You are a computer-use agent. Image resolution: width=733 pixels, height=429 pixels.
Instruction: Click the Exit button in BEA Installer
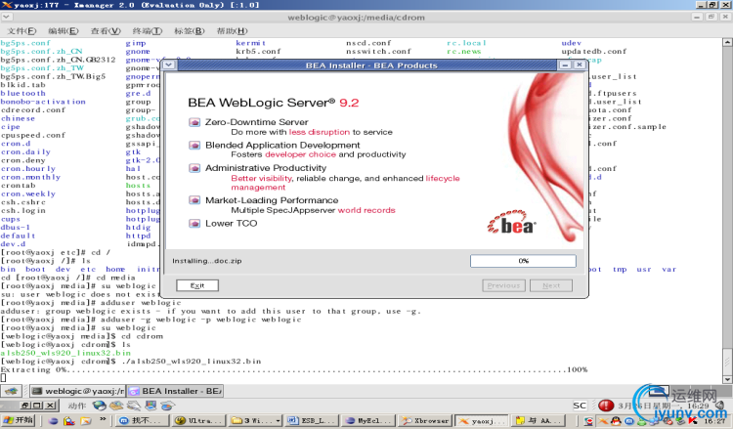coord(197,285)
